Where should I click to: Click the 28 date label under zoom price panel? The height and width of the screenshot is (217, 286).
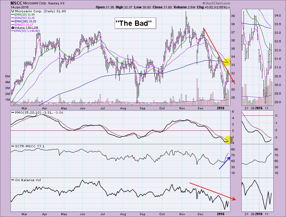(252, 108)
